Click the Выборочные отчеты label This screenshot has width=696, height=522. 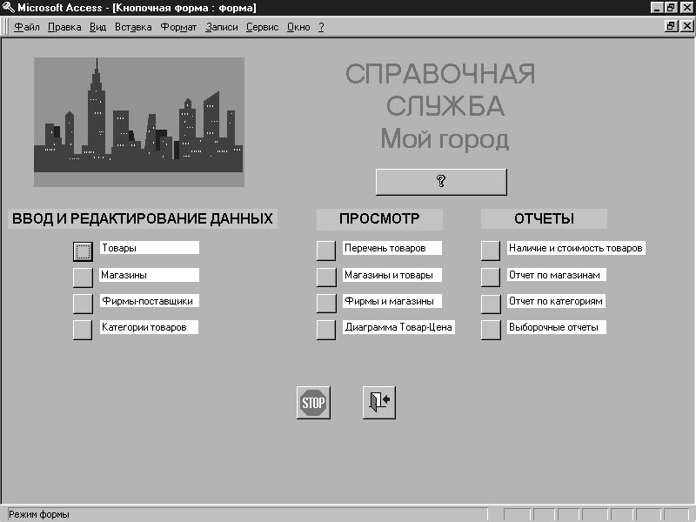557,327
